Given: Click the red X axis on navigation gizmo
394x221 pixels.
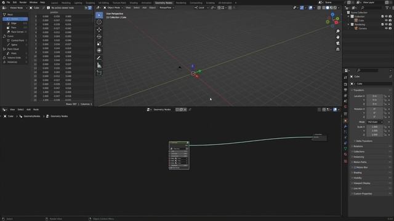Looking at the screenshot, I should tap(336, 22).
